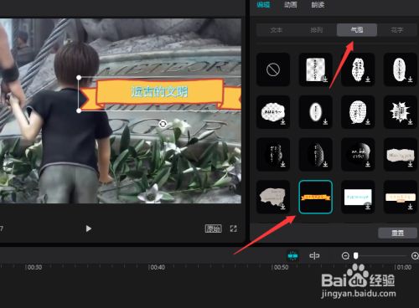This screenshot has width=419, height=308.
Task: Open the 文本 text tab
Action: click(x=277, y=30)
